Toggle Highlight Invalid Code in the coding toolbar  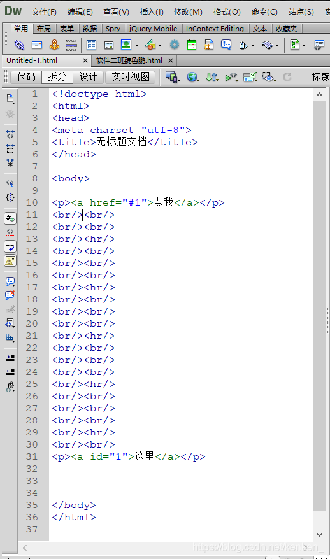point(10,232)
